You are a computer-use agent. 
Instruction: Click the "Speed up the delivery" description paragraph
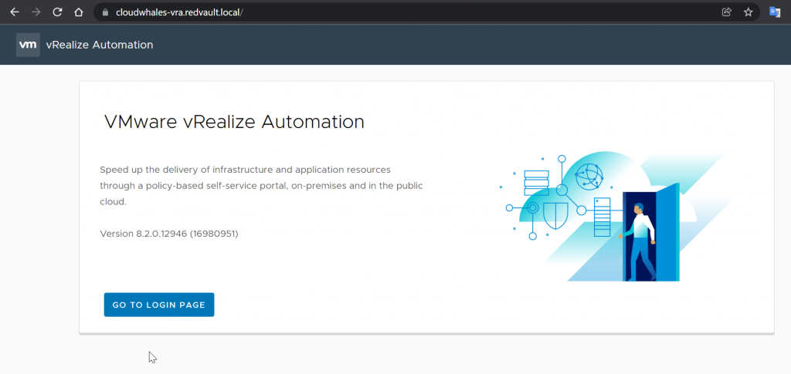[261, 186]
